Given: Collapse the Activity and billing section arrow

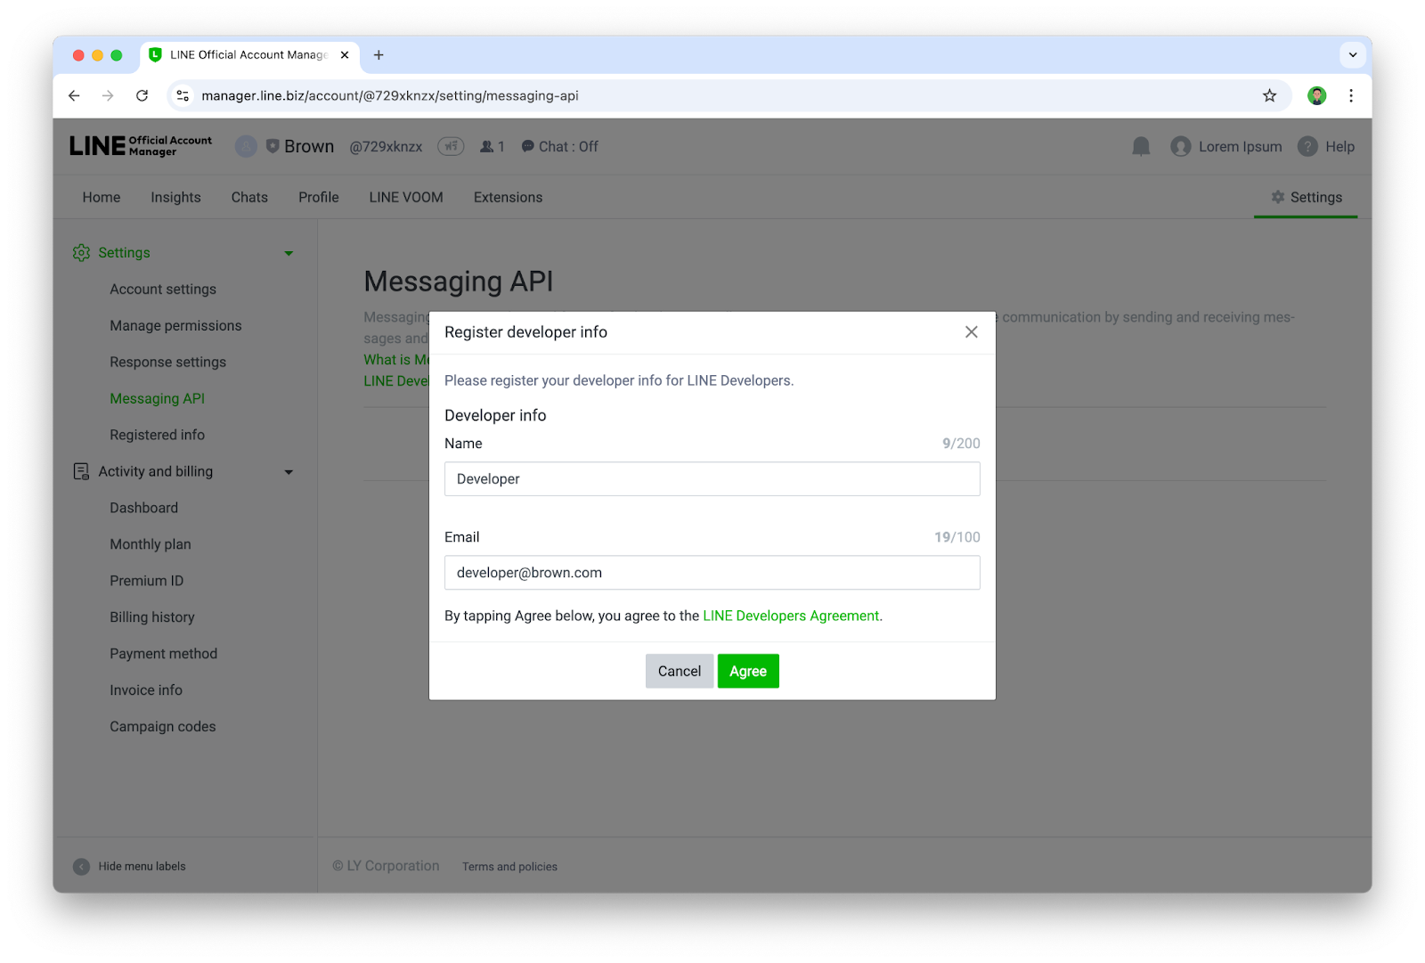Looking at the screenshot, I should [x=289, y=471].
